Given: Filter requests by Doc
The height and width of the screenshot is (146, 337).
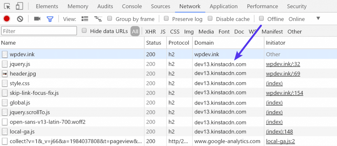Looking at the screenshot, I should [239, 32].
